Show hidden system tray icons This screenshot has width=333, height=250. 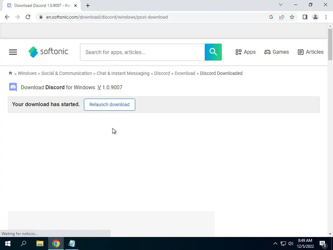[275, 243]
